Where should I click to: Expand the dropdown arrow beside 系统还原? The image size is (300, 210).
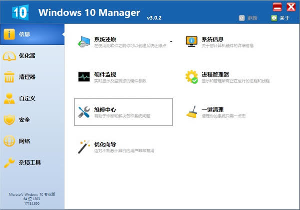point(171,42)
